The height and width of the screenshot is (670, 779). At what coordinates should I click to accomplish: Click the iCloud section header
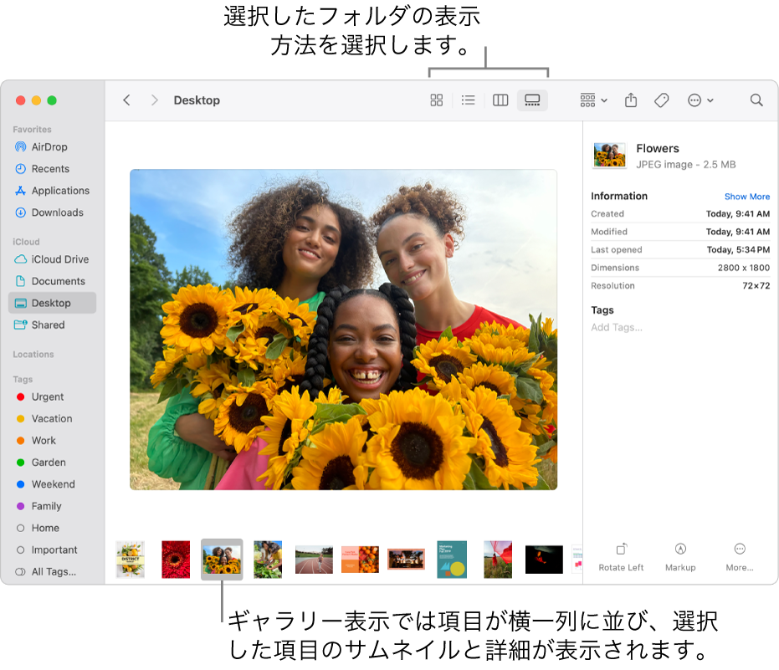pos(26,242)
